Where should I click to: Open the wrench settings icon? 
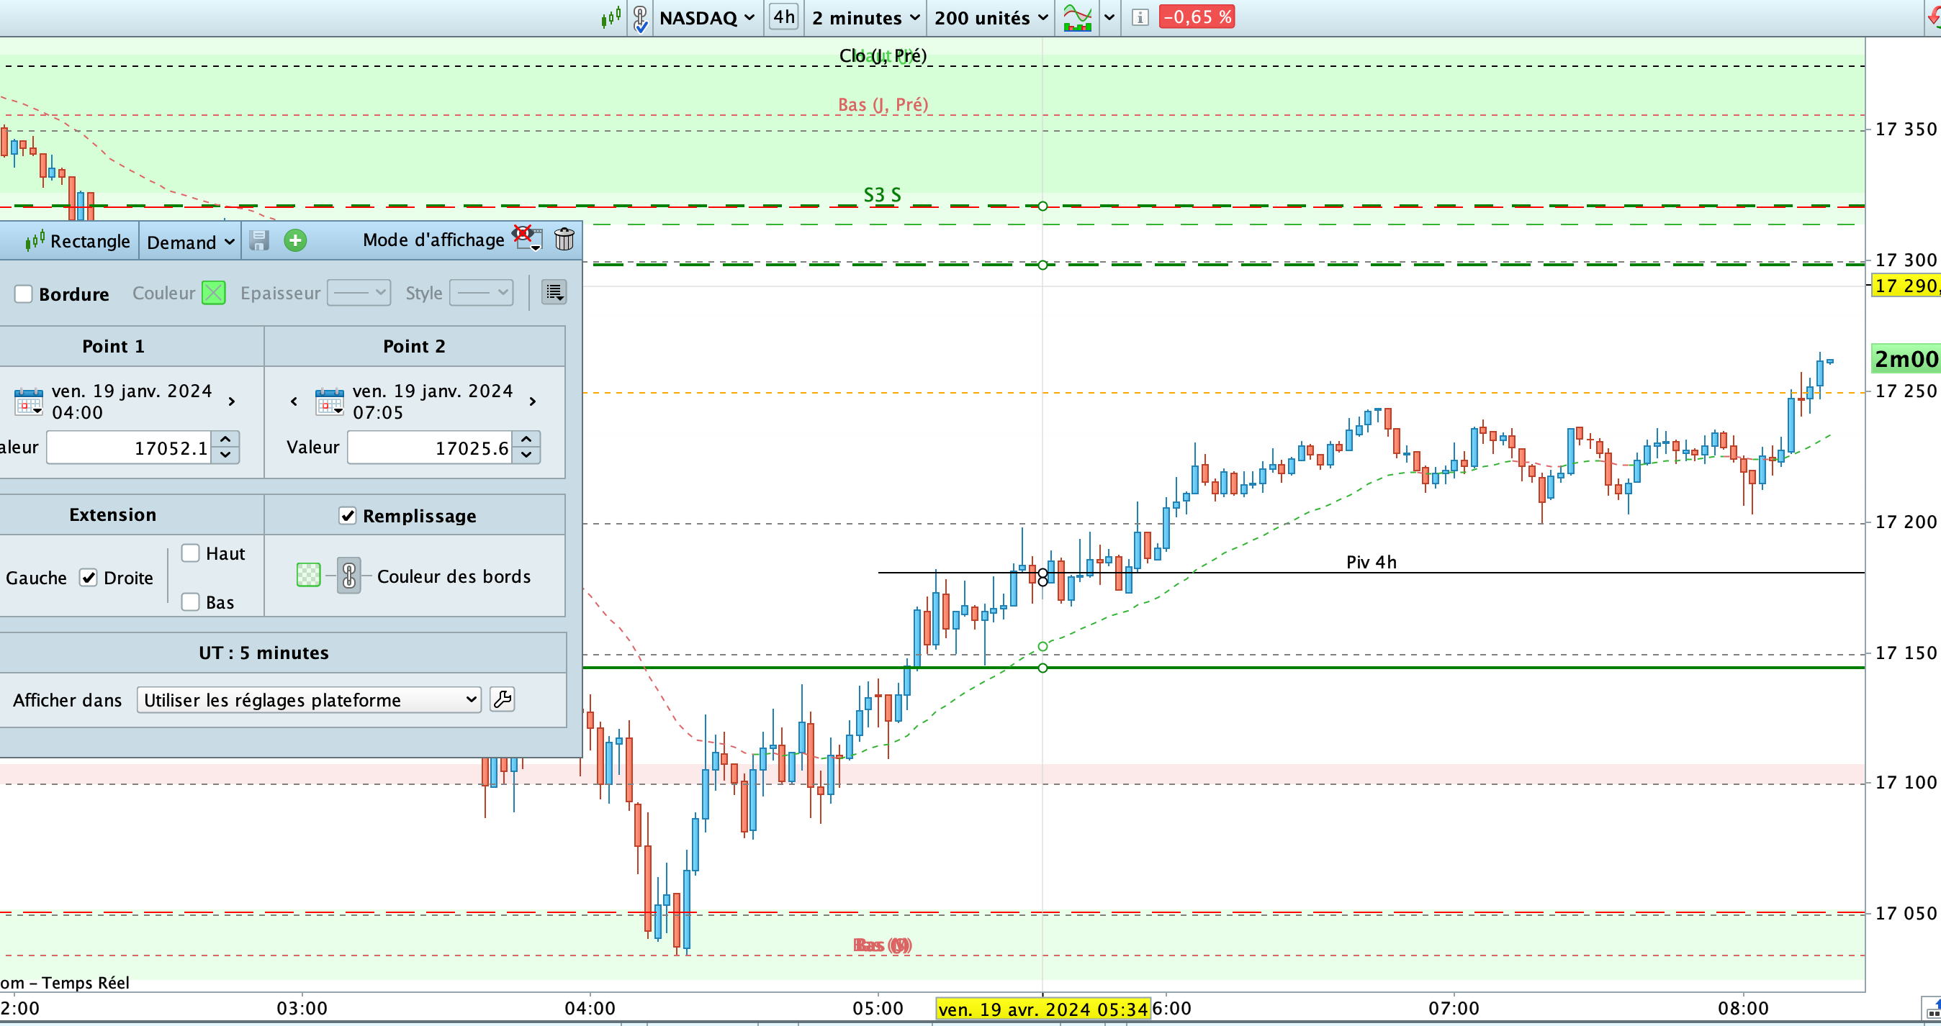pyautogui.click(x=502, y=699)
